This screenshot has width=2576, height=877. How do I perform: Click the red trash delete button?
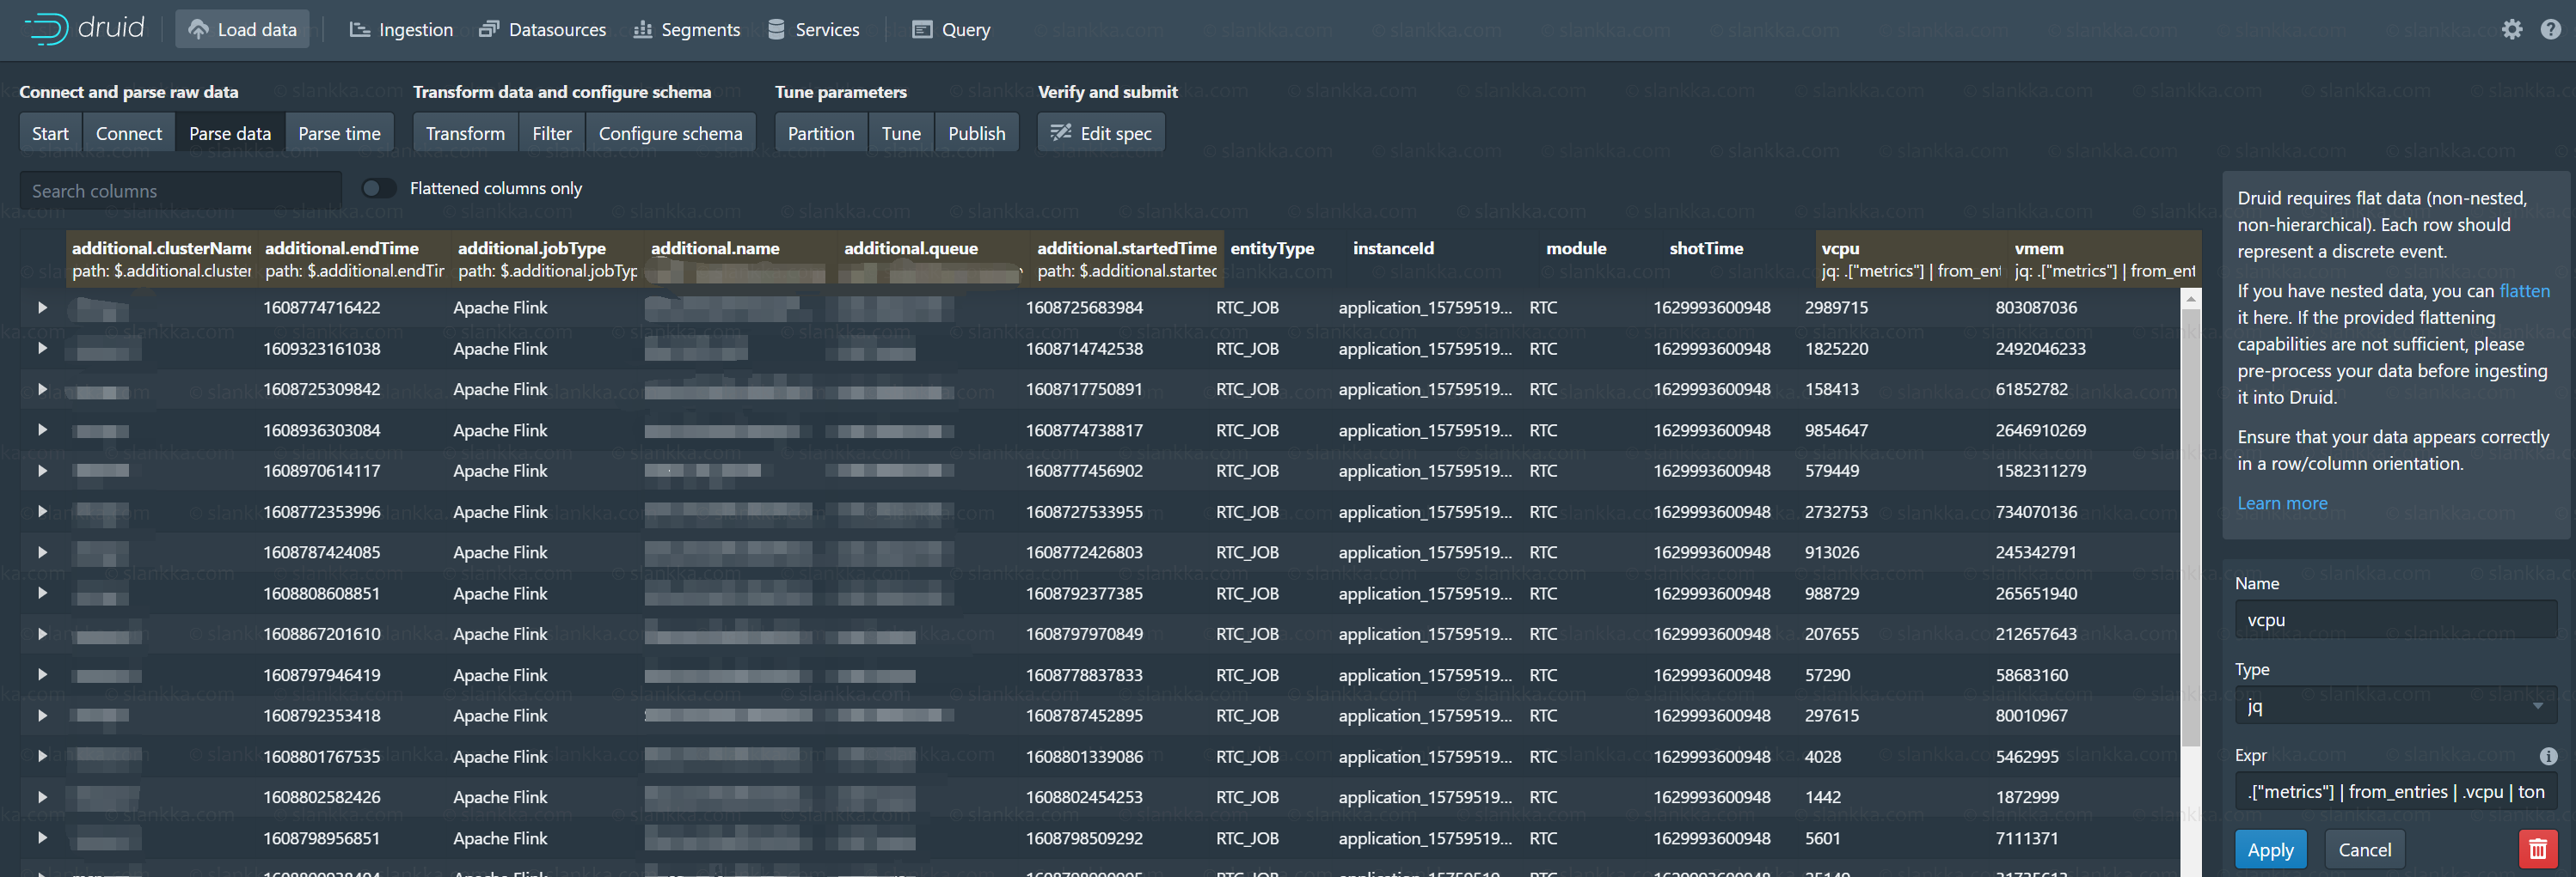click(x=2537, y=849)
